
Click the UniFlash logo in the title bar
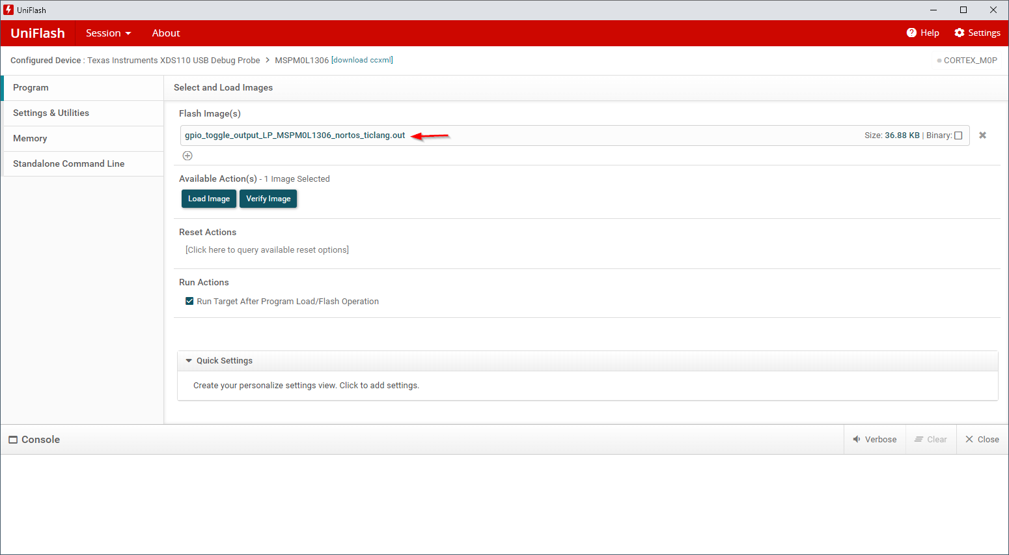pyautogui.click(x=8, y=10)
